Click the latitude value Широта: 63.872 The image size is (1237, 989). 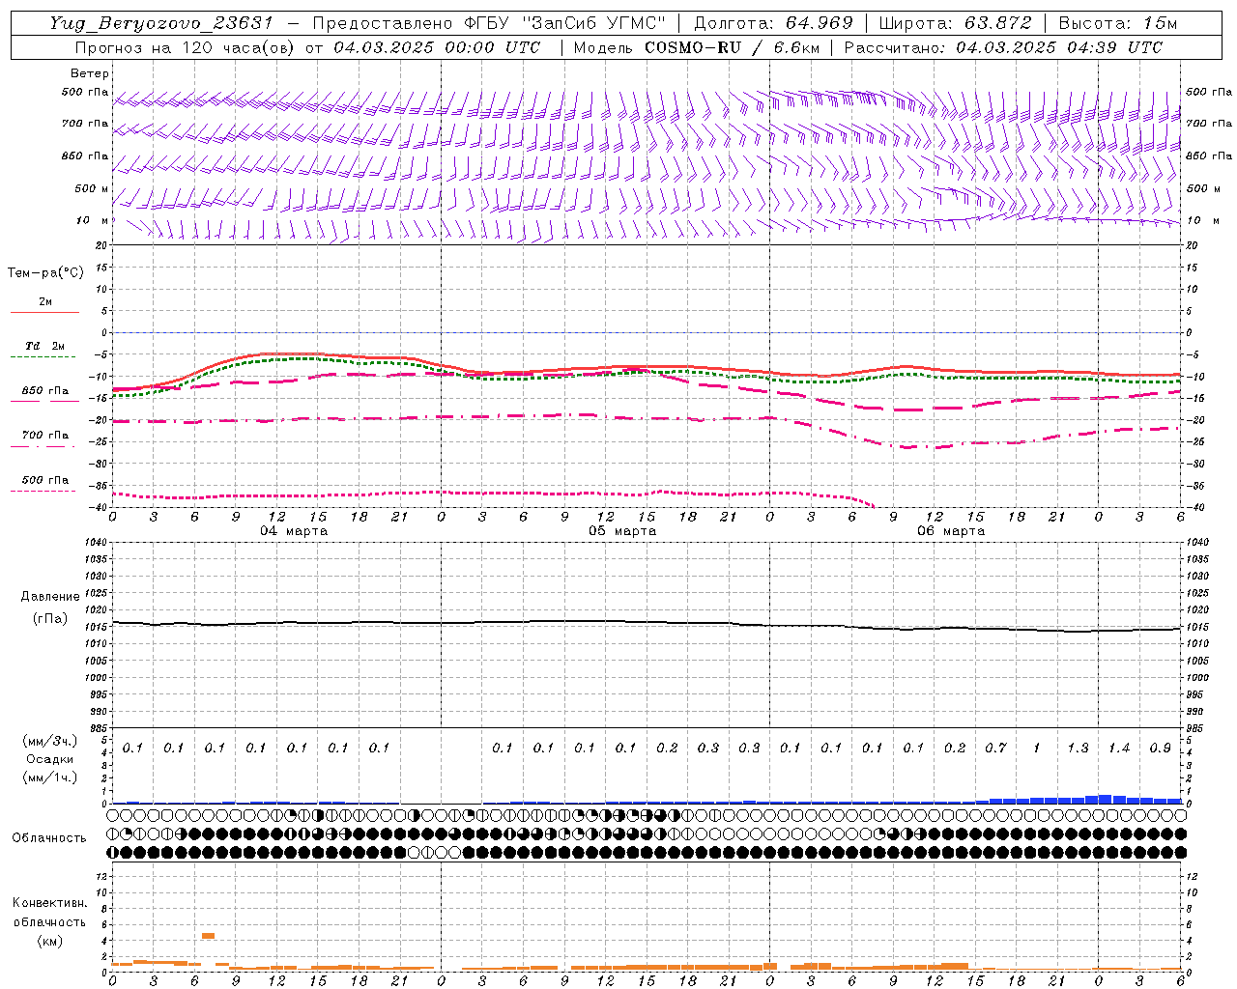click(955, 23)
